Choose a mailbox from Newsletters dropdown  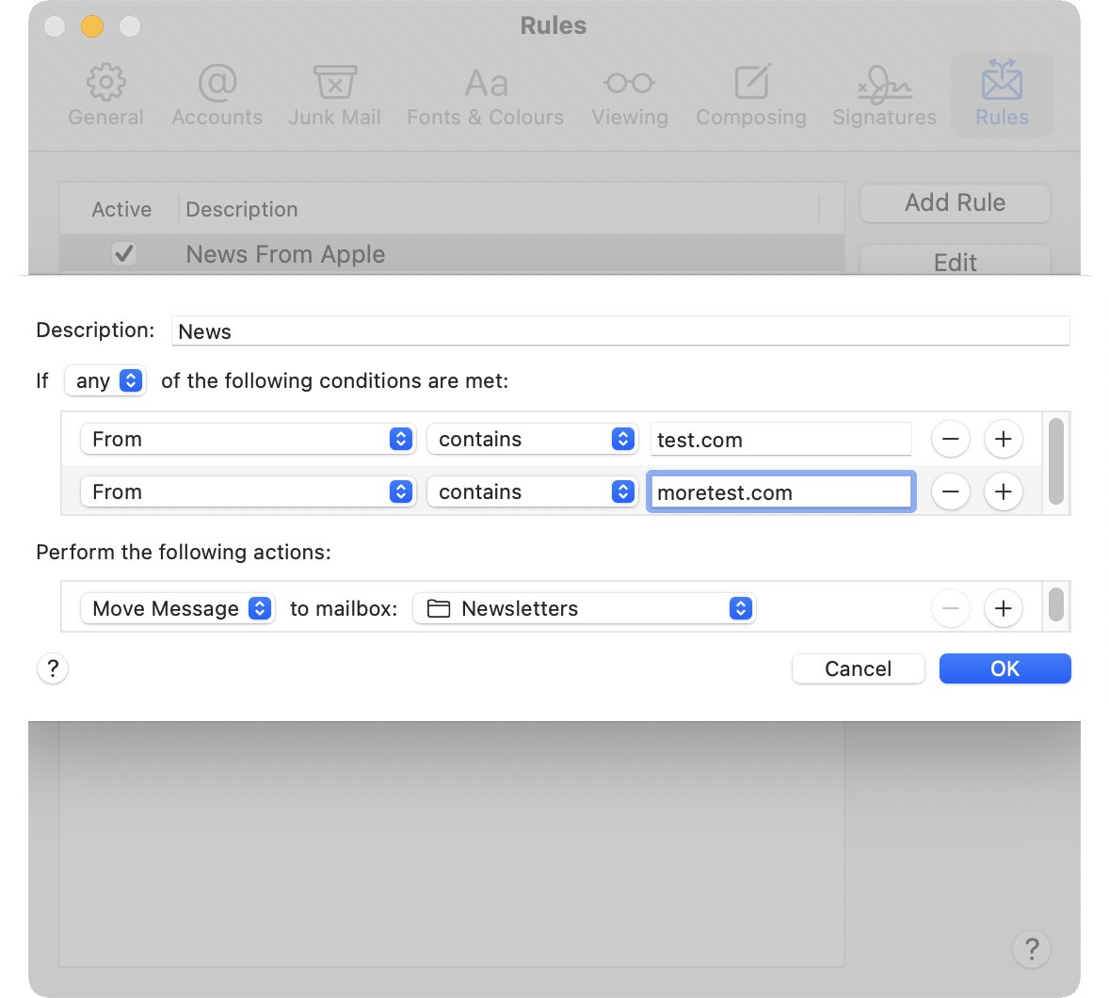tap(585, 608)
